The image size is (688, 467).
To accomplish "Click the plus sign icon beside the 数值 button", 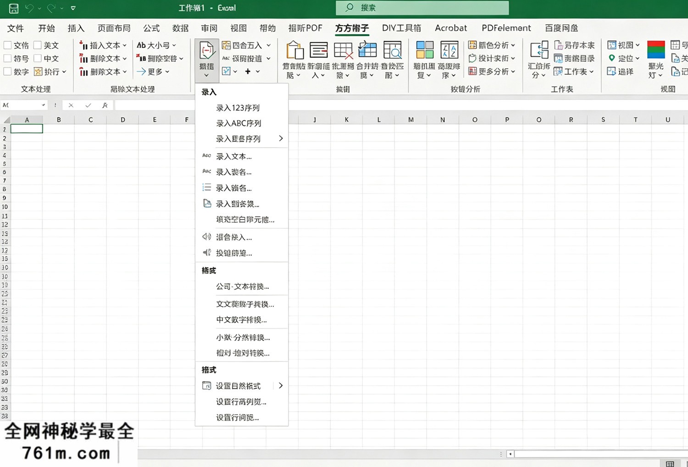I will tap(248, 71).
